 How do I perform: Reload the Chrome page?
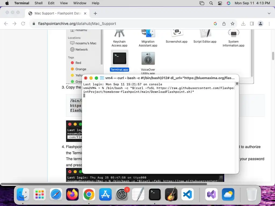point(23,24)
